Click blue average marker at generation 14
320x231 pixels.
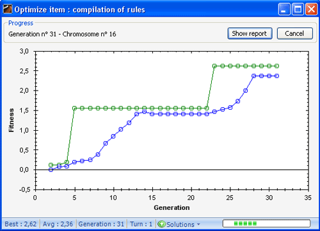click(145, 112)
